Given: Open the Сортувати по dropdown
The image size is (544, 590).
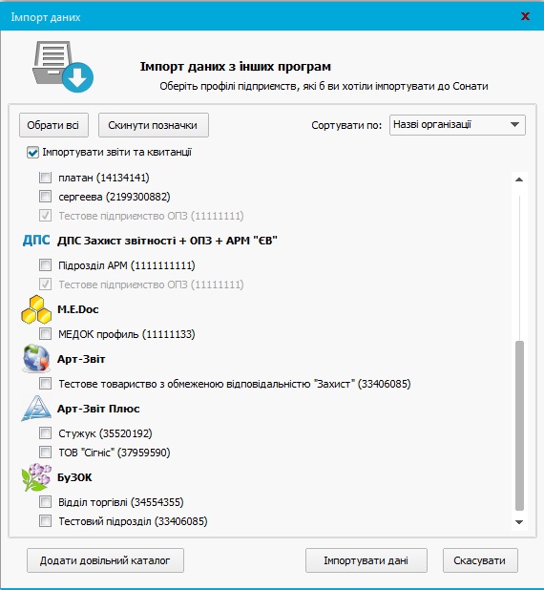Looking at the screenshot, I should coord(457,125).
